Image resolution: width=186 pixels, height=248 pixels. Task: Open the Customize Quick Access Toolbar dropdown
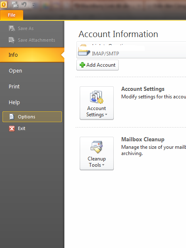click(33, 5)
